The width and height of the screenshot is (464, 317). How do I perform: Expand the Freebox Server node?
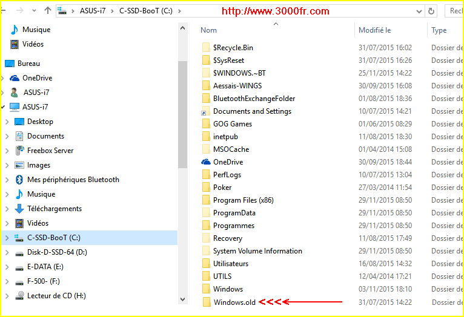[x=7, y=151]
